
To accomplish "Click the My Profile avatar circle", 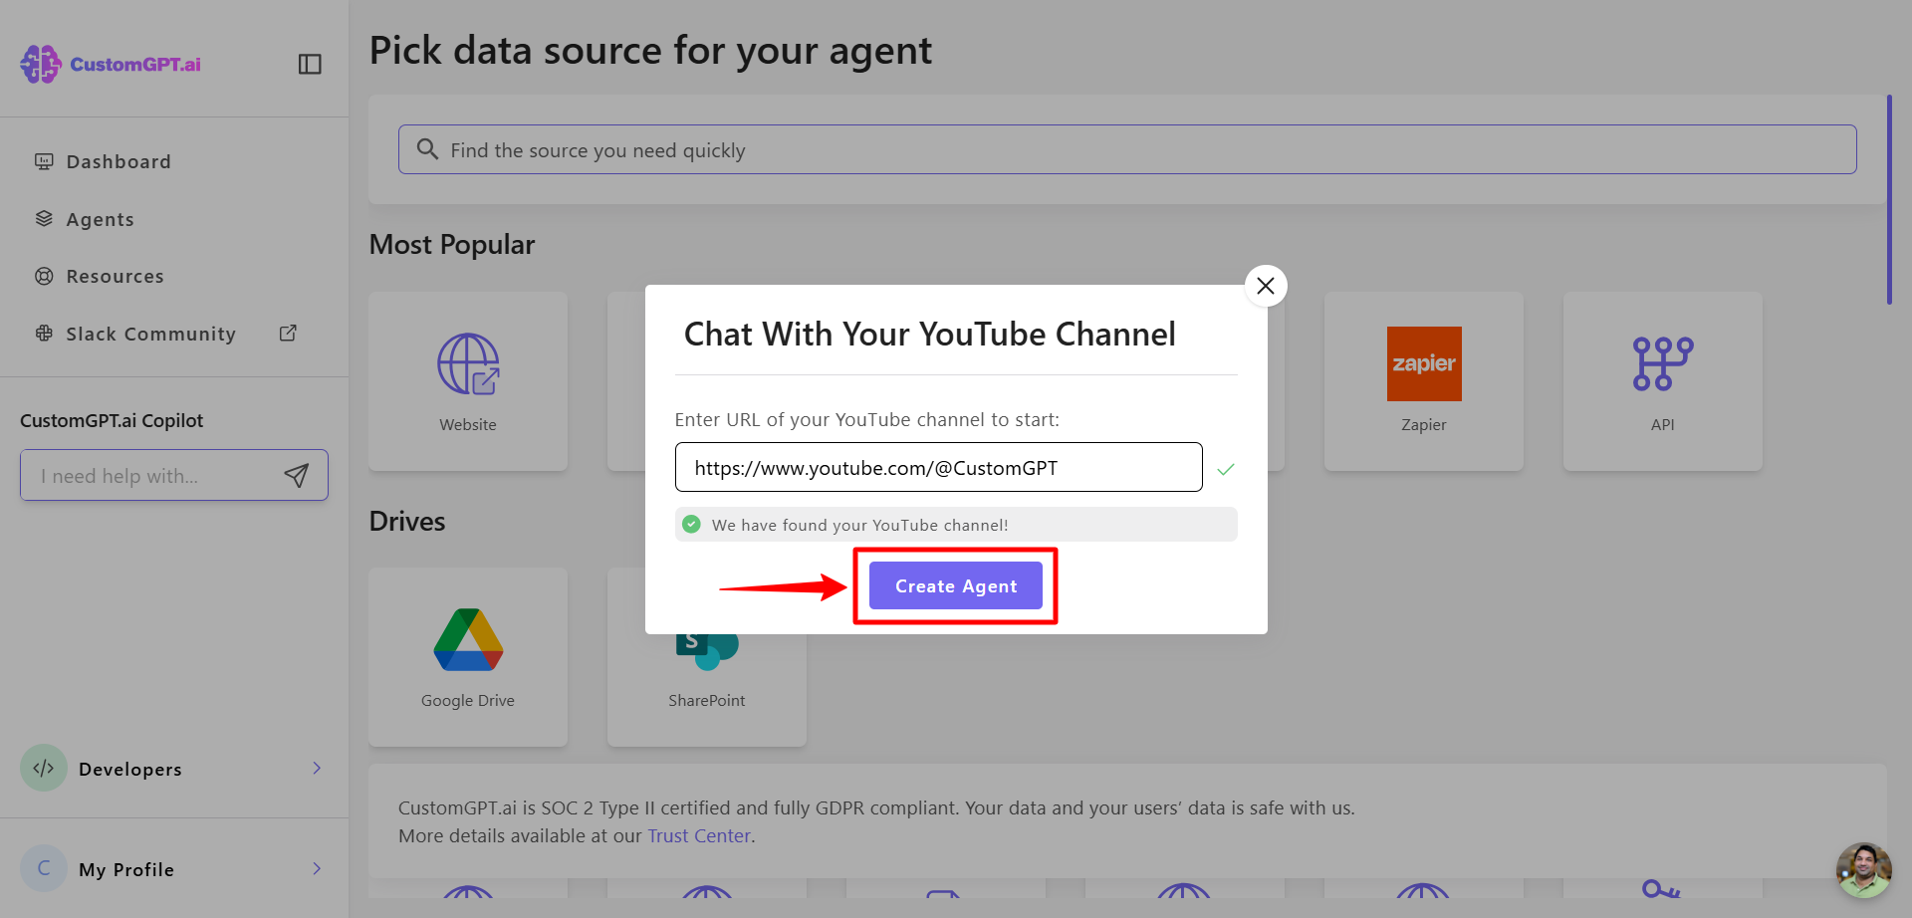I will [x=44, y=868].
